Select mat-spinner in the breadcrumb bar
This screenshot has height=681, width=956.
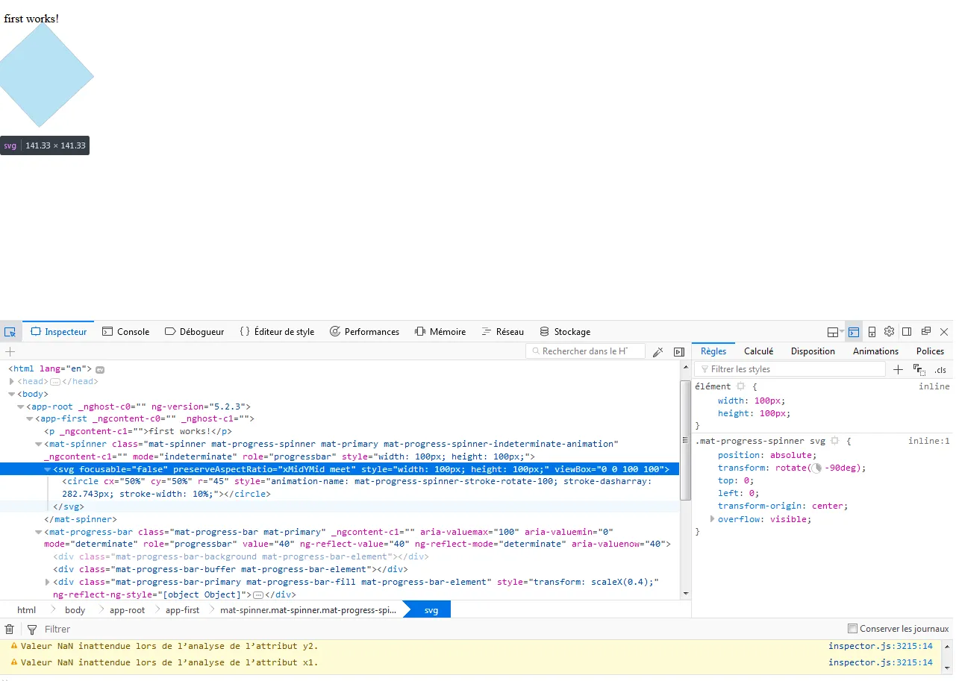[308, 610]
